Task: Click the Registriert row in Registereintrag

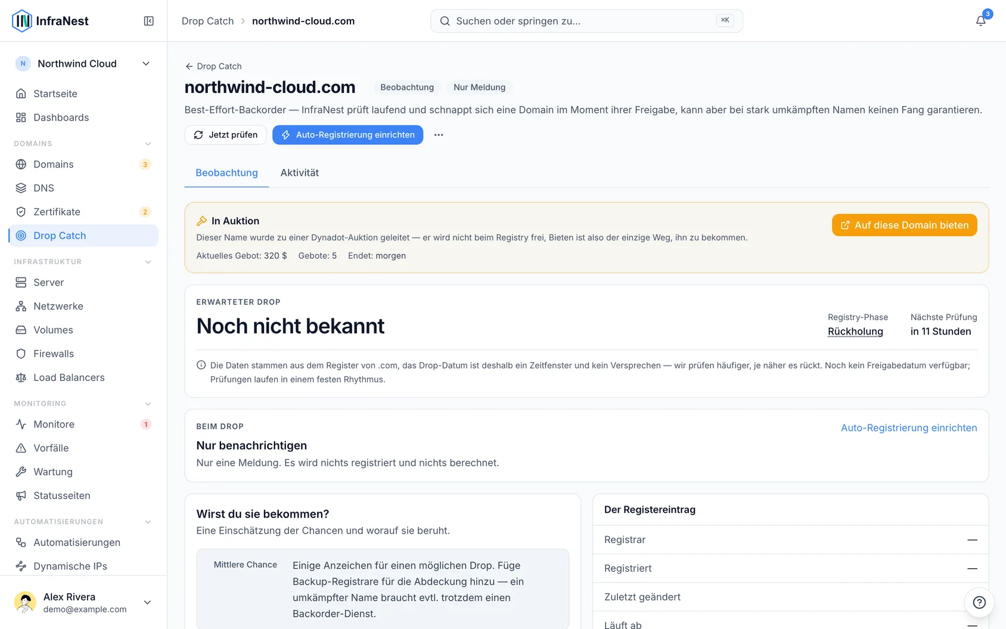Action: point(790,568)
